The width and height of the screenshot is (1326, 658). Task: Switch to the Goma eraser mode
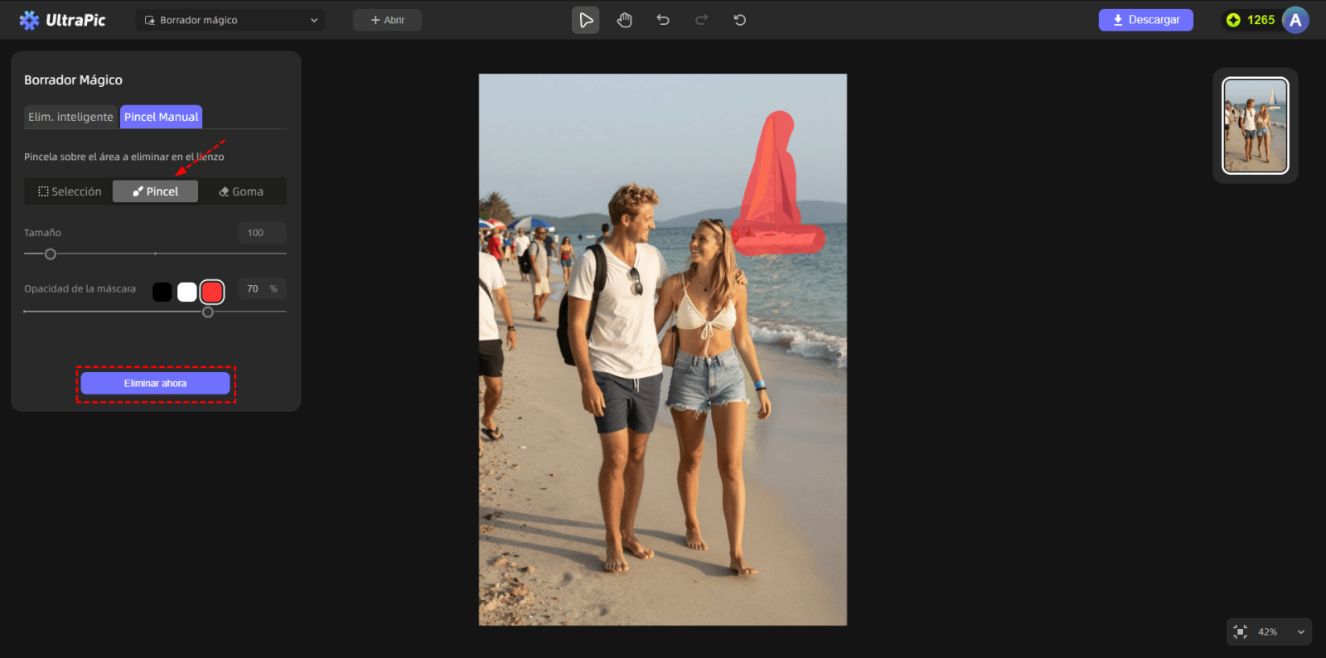pos(241,191)
